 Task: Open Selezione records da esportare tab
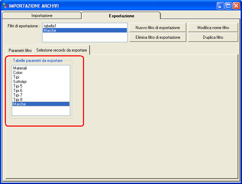click(62, 50)
